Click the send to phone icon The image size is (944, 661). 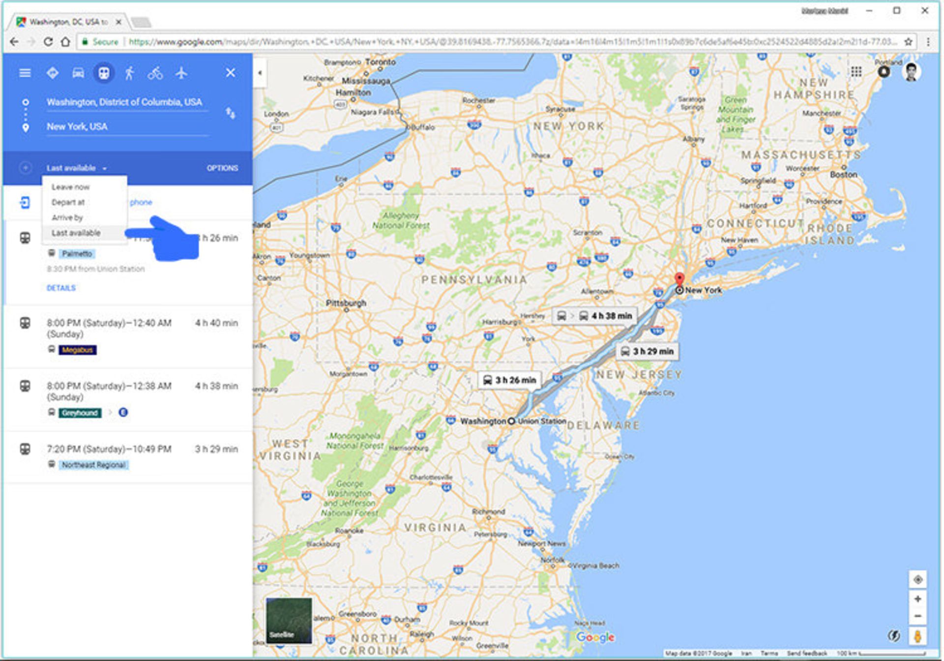(x=25, y=202)
